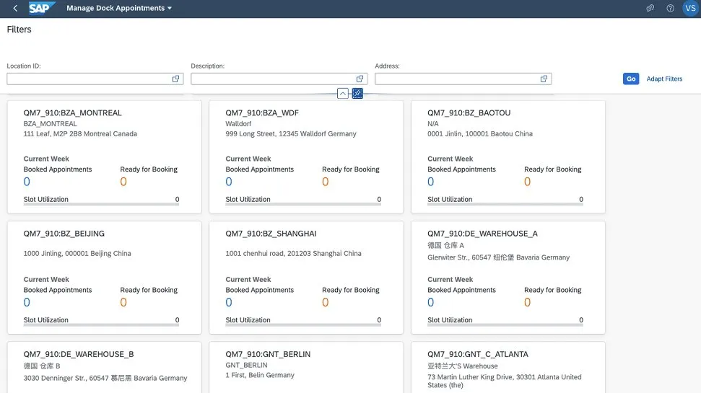Screen dimensions: 701x393
Task: Open the VS user profile avatar
Action: tap(689, 8)
